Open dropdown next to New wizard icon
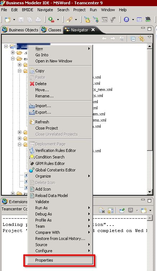The width and height of the screenshot is (157, 271). pyautogui.click(x=14, y=20)
